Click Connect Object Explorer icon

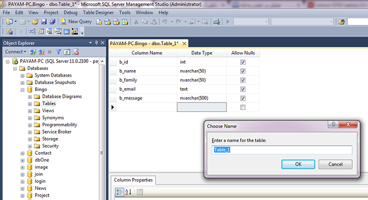(33, 52)
